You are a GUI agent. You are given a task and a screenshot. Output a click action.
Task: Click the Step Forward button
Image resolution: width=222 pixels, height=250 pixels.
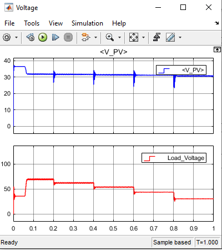(56, 37)
